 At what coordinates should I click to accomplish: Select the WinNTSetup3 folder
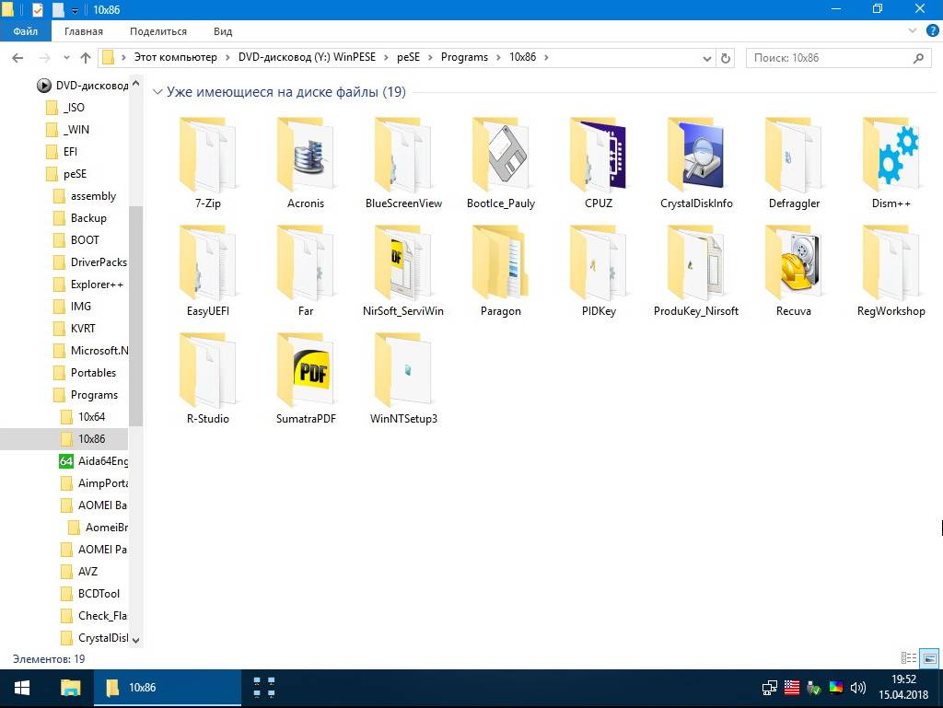click(x=403, y=378)
